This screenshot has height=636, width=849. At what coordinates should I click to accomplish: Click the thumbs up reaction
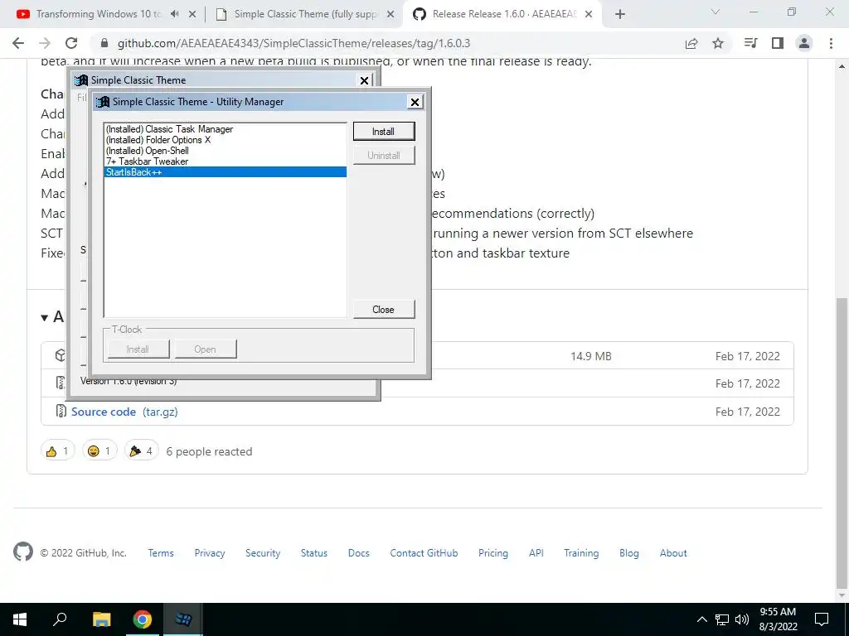point(57,451)
